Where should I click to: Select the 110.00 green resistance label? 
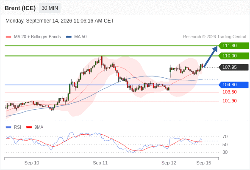coord(233,56)
